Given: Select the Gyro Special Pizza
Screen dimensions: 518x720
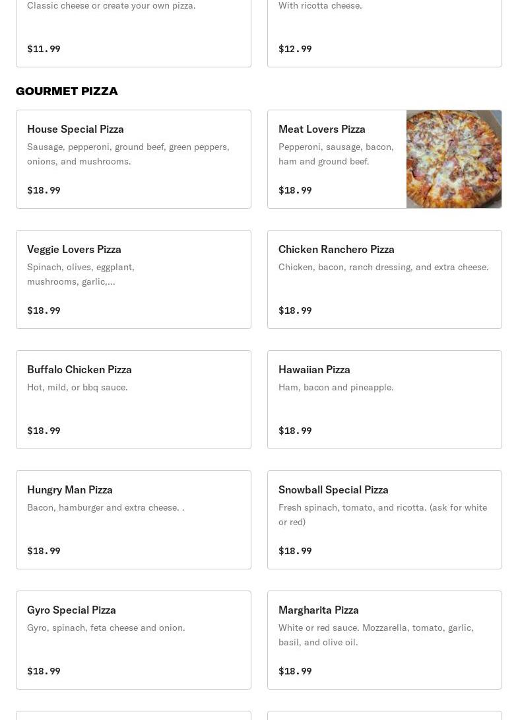Looking at the screenshot, I should 133,640.
